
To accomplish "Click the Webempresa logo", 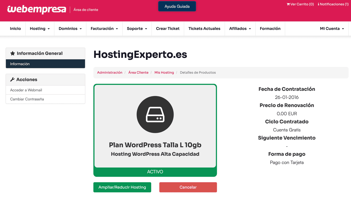I will 37,10.
